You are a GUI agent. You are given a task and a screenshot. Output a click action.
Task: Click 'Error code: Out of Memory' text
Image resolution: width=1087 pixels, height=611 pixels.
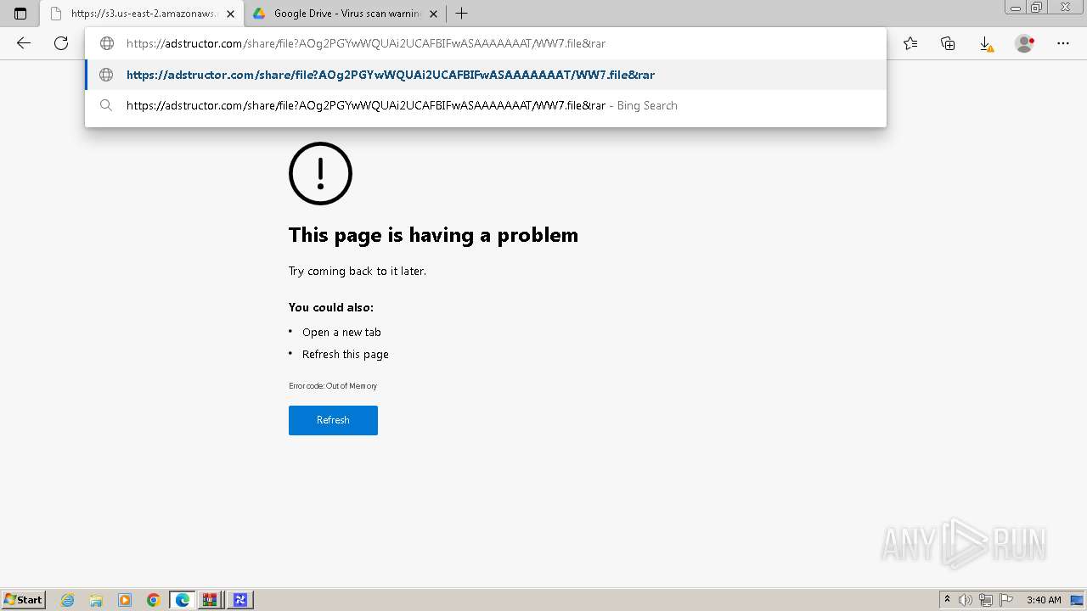pyautogui.click(x=333, y=385)
